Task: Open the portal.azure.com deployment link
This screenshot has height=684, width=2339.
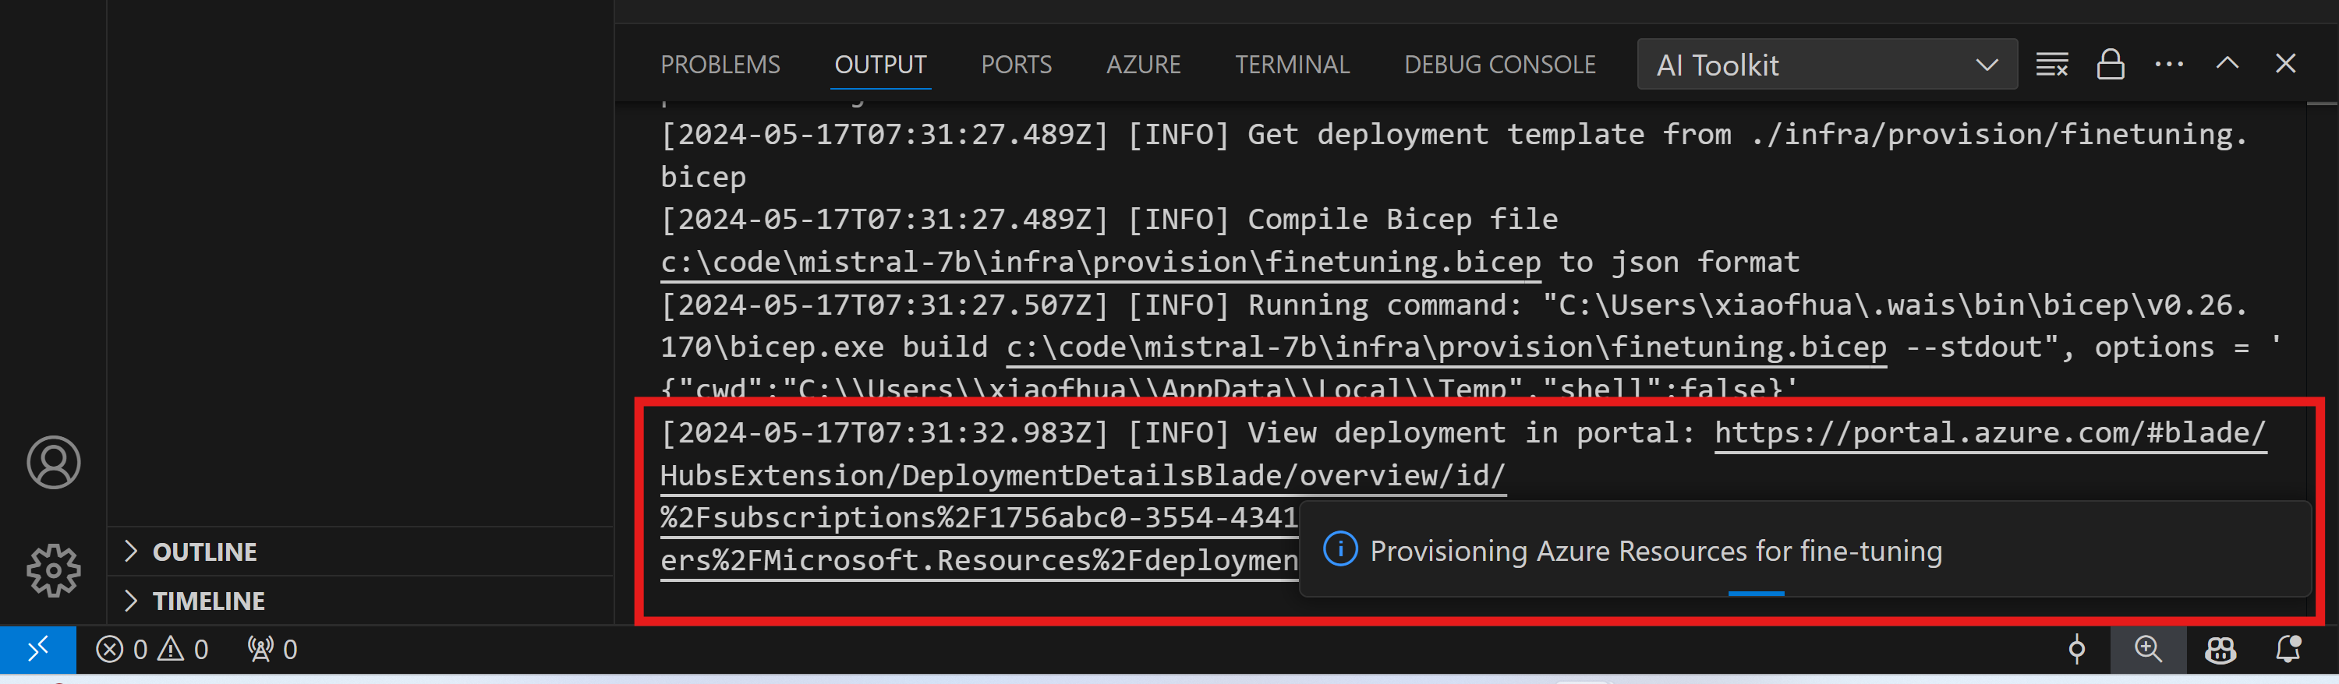Action: 1988,432
